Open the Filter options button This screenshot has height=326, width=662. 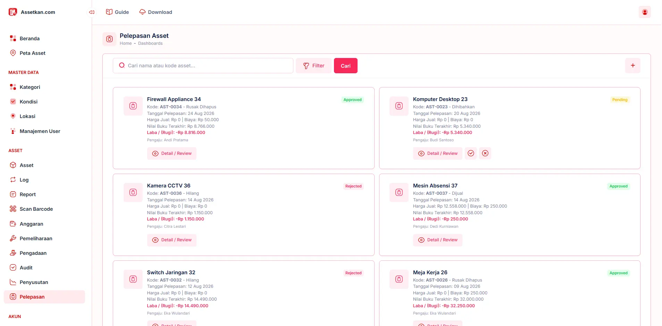click(313, 66)
